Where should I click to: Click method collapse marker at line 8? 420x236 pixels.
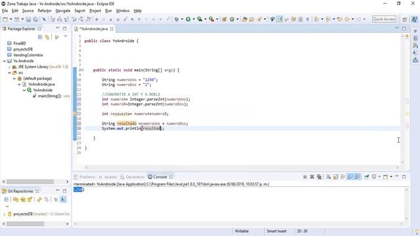coord(83,70)
